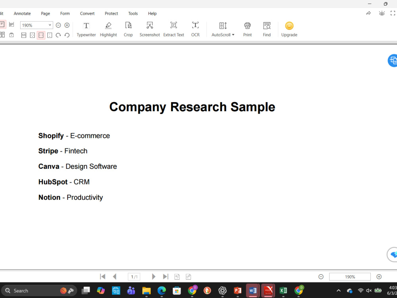Zoom out using toolbar minus icon
397x298 pixels.
click(x=58, y=25)
